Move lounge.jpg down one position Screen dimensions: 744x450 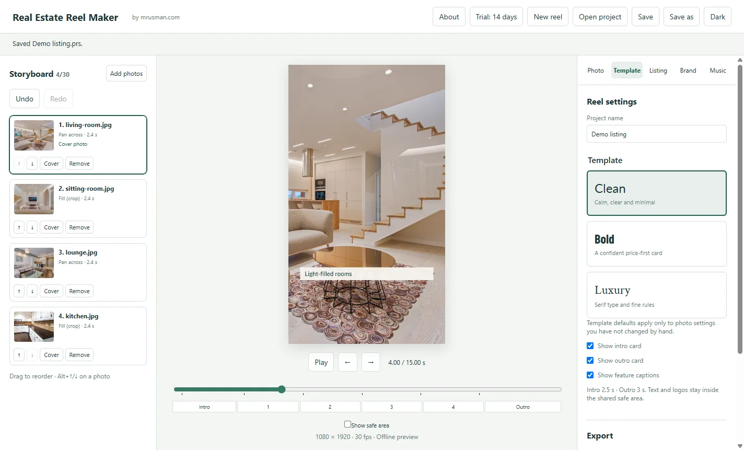point(32,291)
